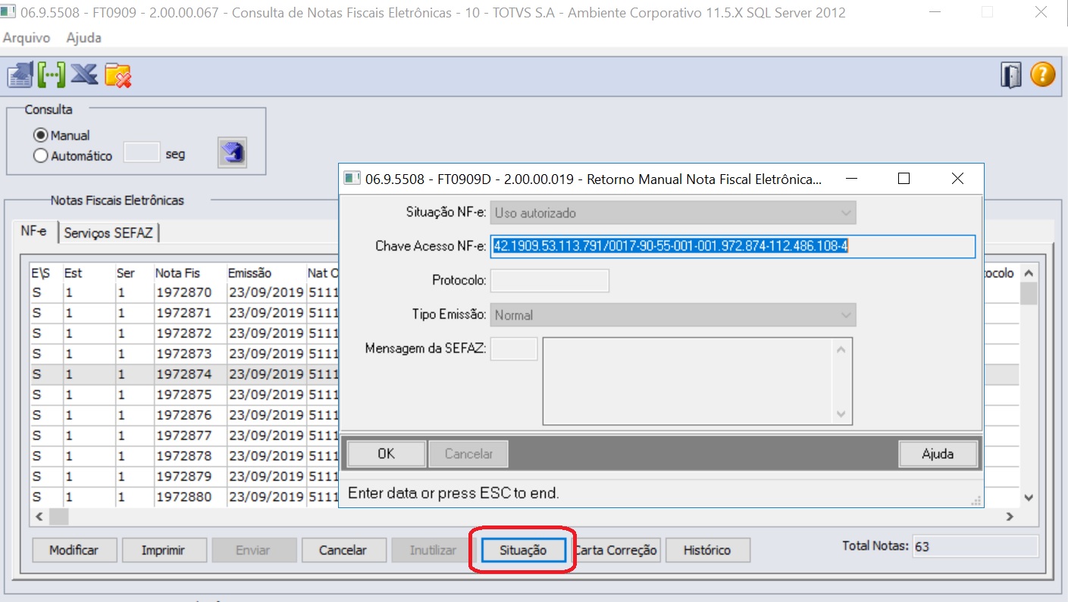Open help with the yellow question mark icon
The width and height of the screenshot is (1068, 602).
pyautogui.click(x=1044, y=74)
